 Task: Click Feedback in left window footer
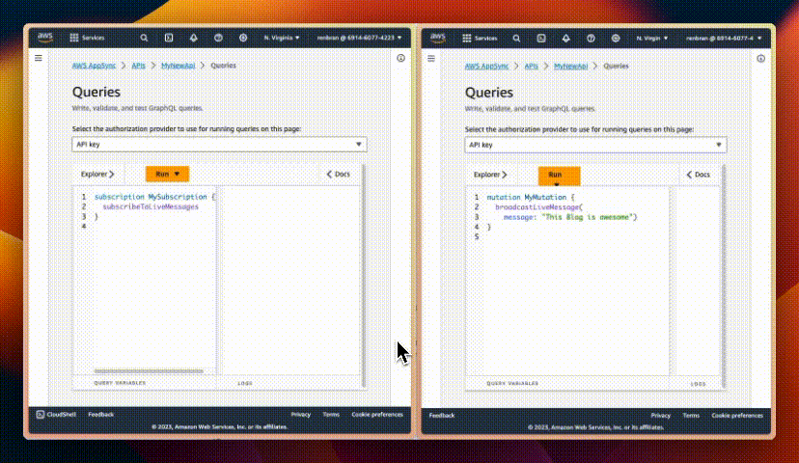pos(101,415)
